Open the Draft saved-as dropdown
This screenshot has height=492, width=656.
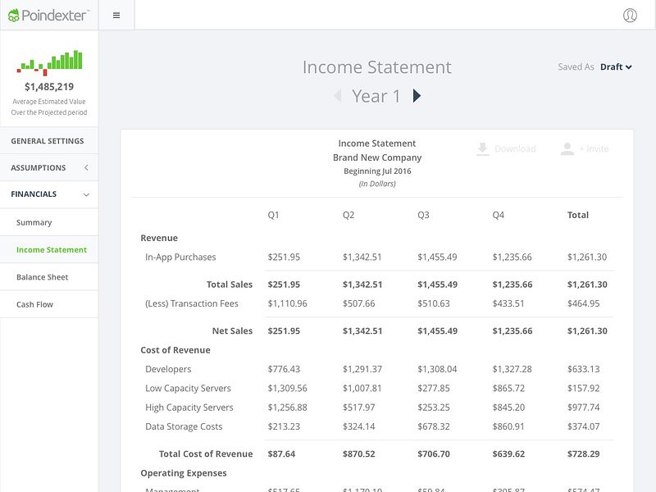(x=615, y=68)
